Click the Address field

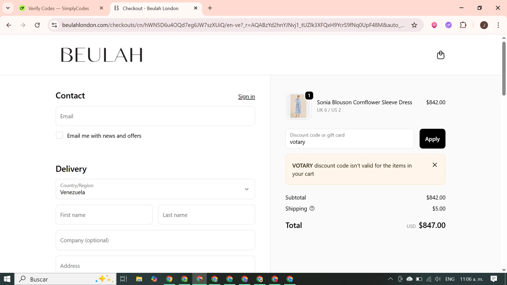[x=155, y=265]
